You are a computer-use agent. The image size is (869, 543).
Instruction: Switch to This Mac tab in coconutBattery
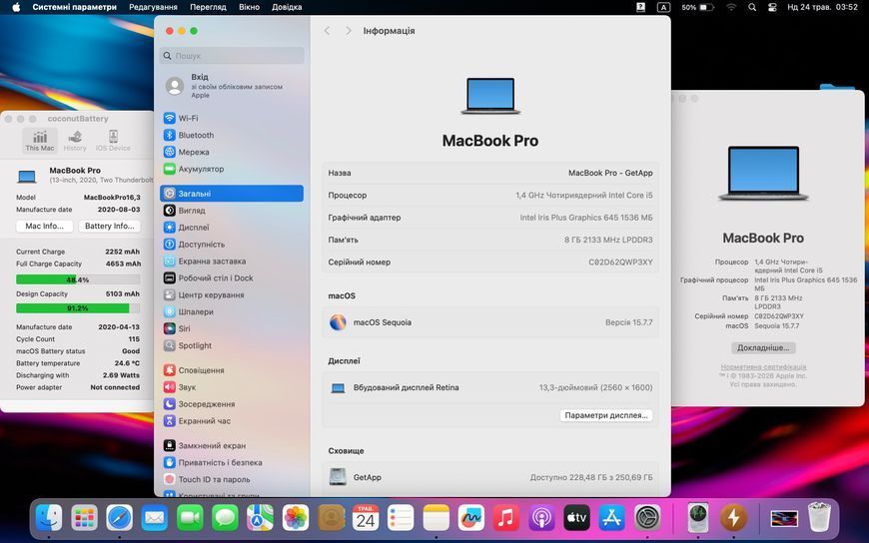[40, 140]
